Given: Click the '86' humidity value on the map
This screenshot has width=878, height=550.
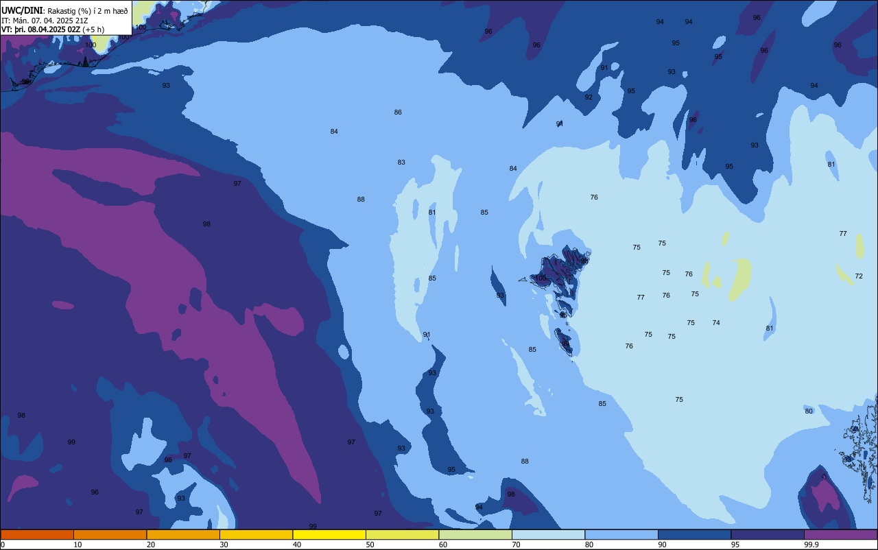Looking at the screenshot, I should tap(398, 112).
